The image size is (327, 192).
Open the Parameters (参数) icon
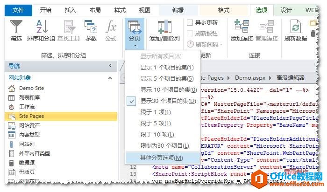click(x=91, y=27)
